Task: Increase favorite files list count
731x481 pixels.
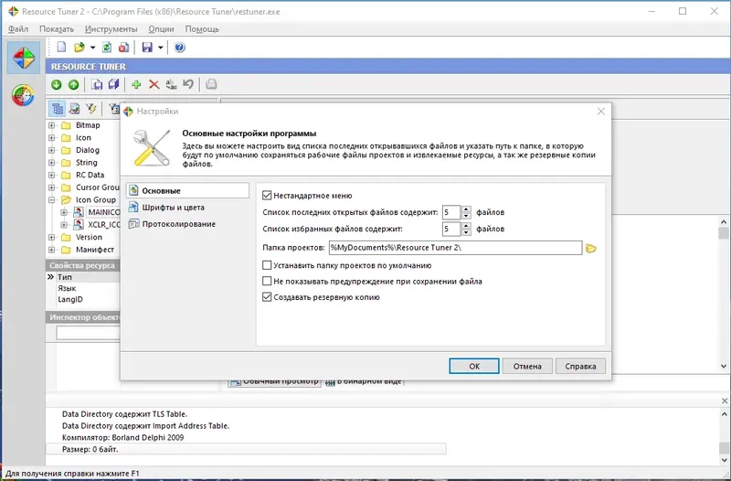Action: pyautogui.click(x=466, y=226)
